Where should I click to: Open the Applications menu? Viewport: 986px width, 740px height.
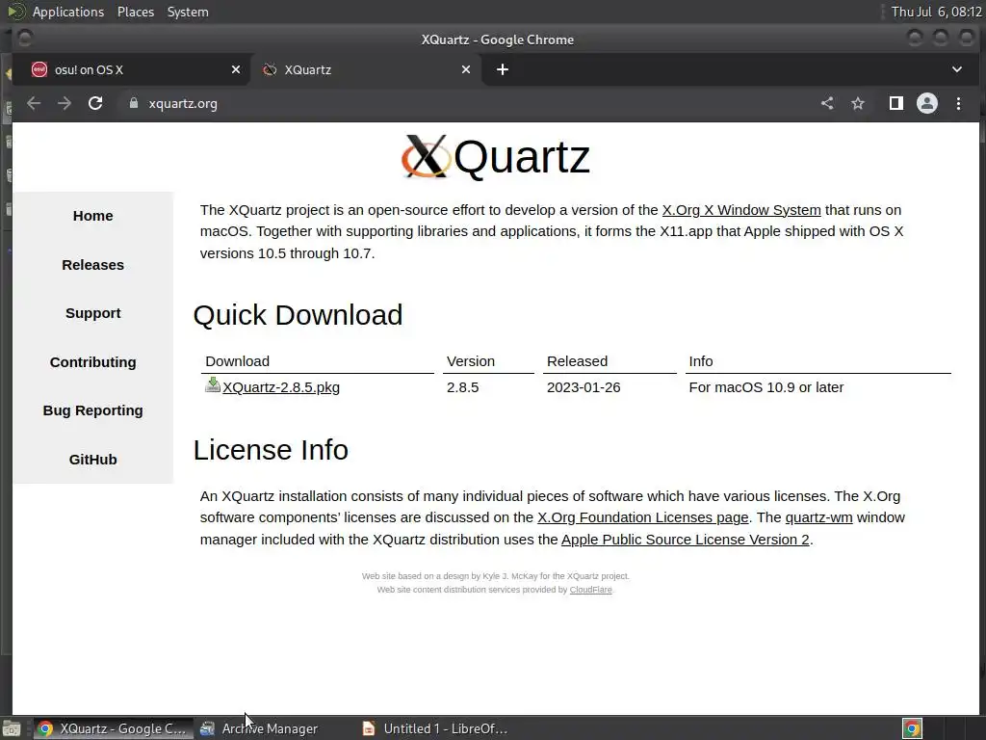coord(68,12)
